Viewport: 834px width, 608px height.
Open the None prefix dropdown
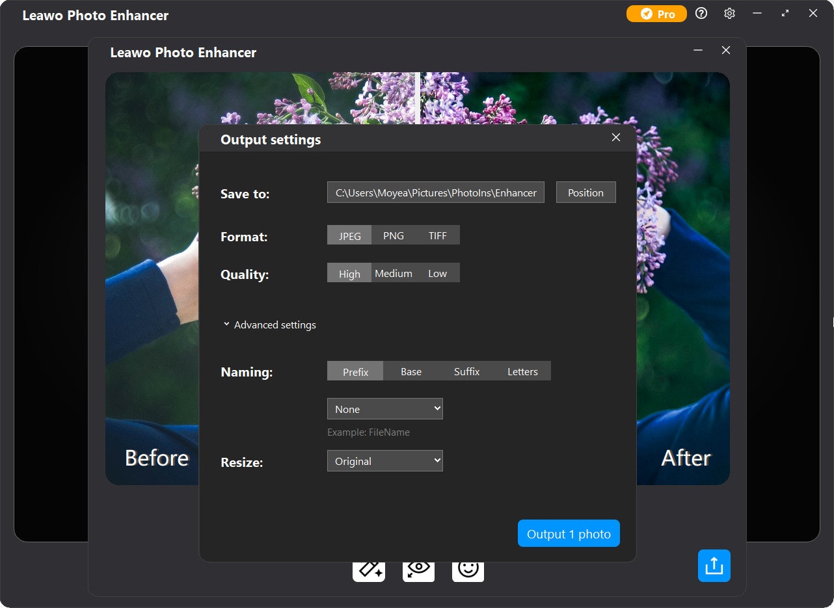(x=385, y=409)
